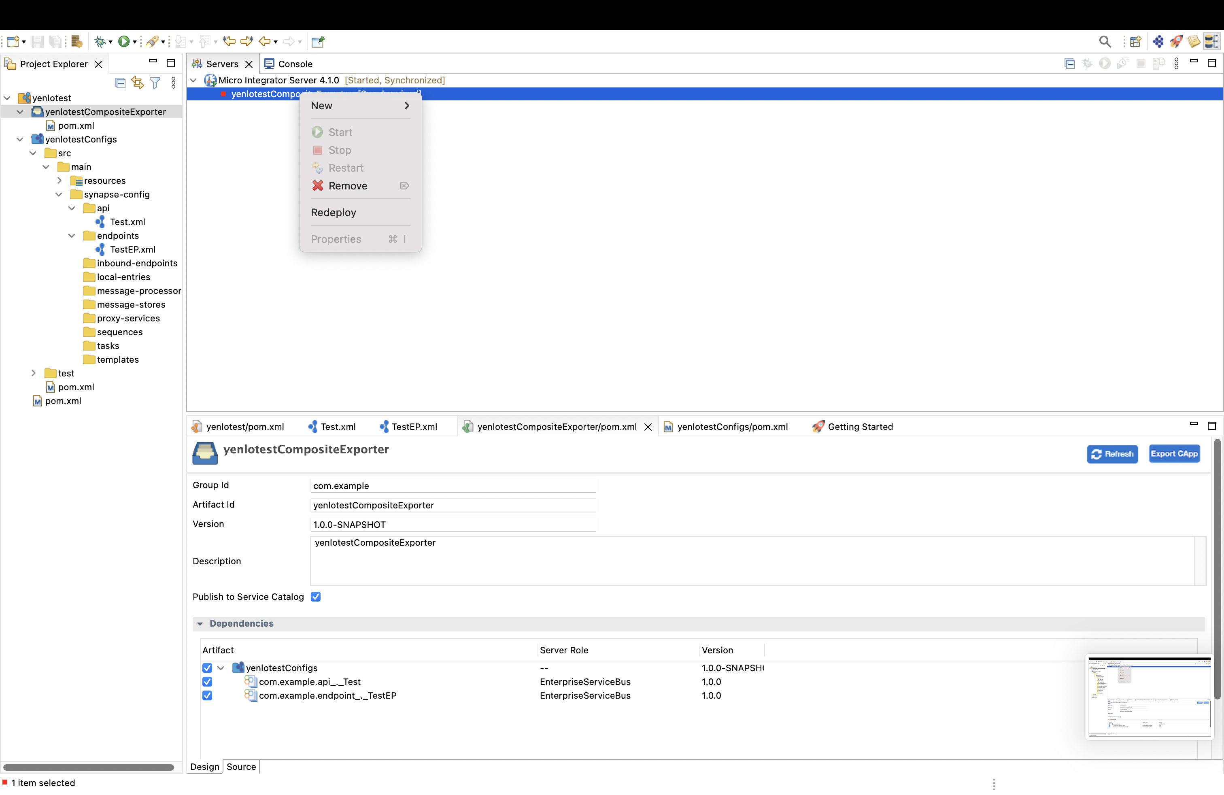Image resolution: width=1224 pixels, height=795 pixels.
Task: Collapse all in Servers view toolbar
Action: pos(1070,64)
